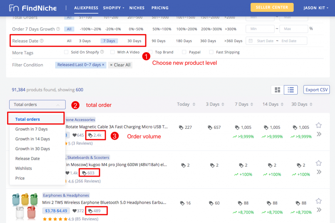Expand details arrows for TWS Earphone row

click(319, 210)
